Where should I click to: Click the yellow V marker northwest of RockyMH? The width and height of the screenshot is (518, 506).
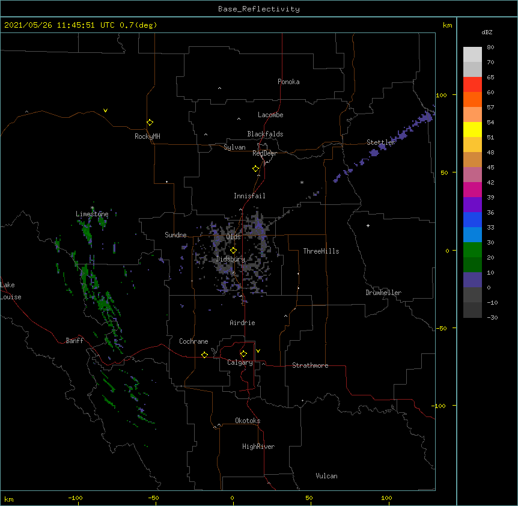point(105,111)
